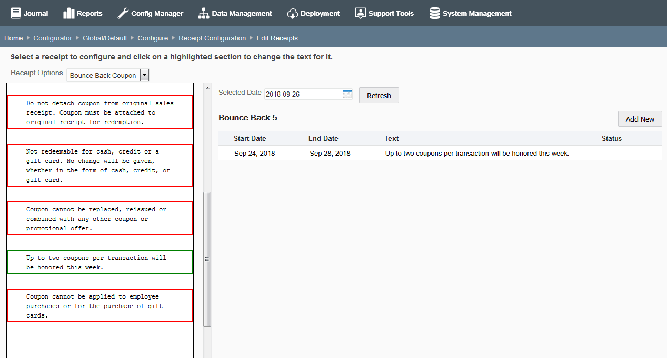
Task: Open the calendar picker beside Selected Date
Action: coord(347,93)
